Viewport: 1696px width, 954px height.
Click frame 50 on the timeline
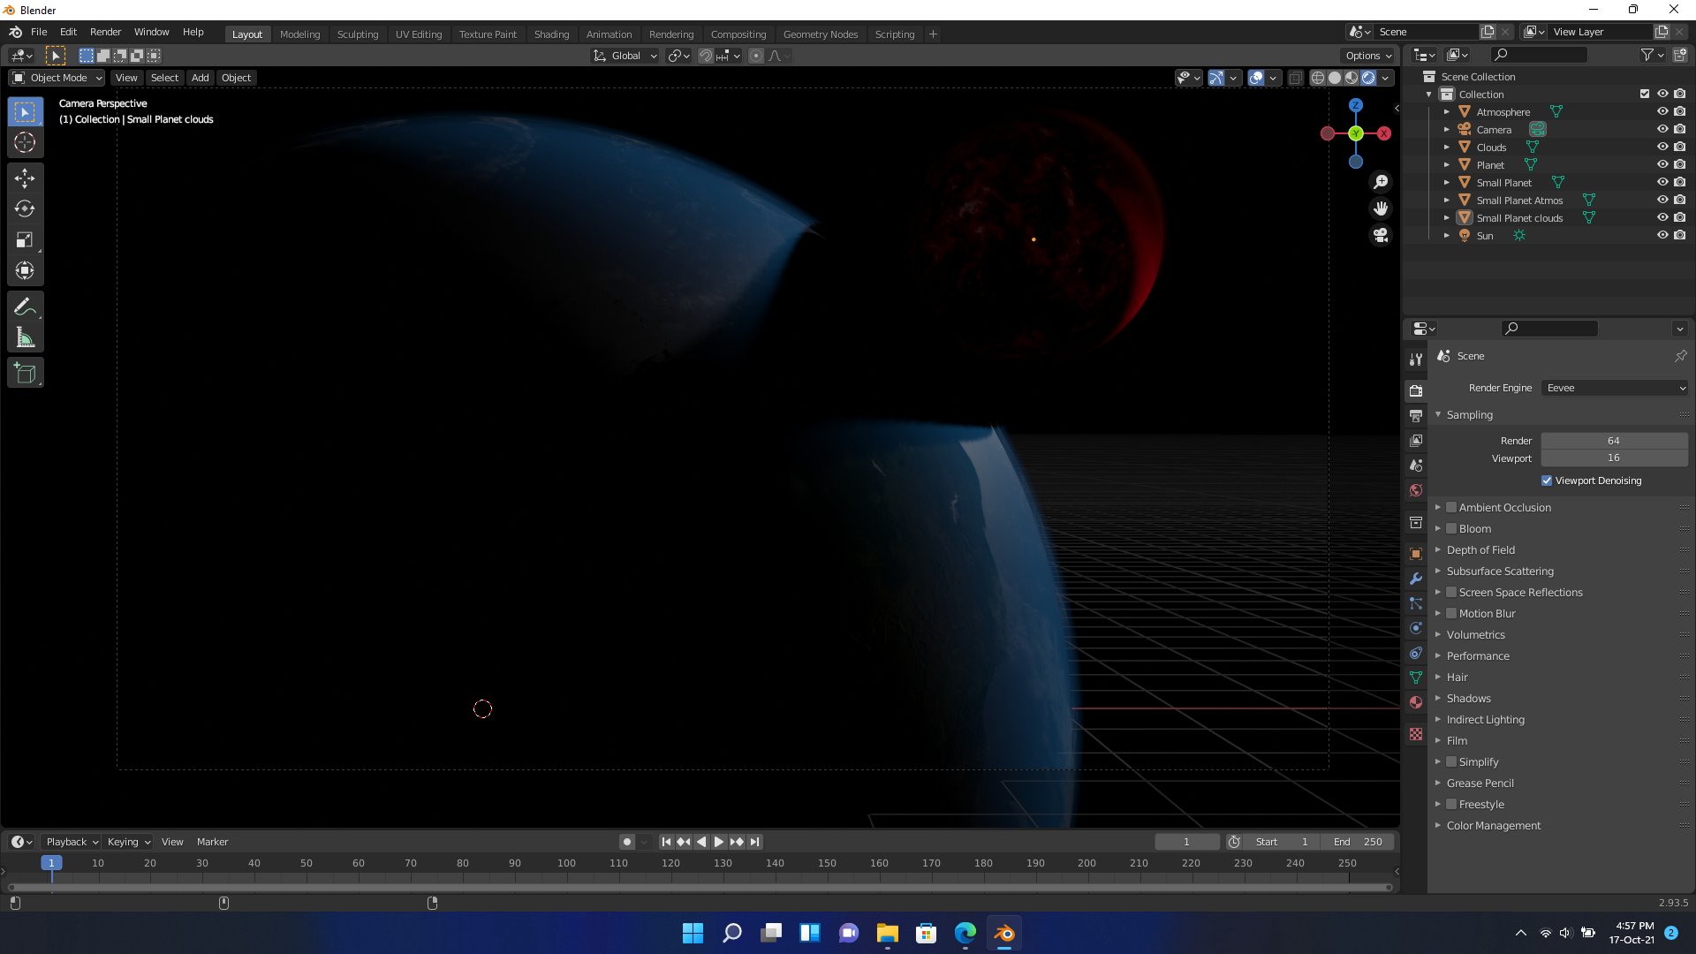tap(306, 864)
